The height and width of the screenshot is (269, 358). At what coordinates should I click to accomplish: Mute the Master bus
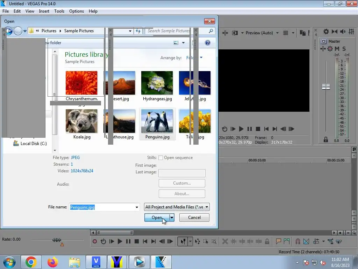click(337, 48)
